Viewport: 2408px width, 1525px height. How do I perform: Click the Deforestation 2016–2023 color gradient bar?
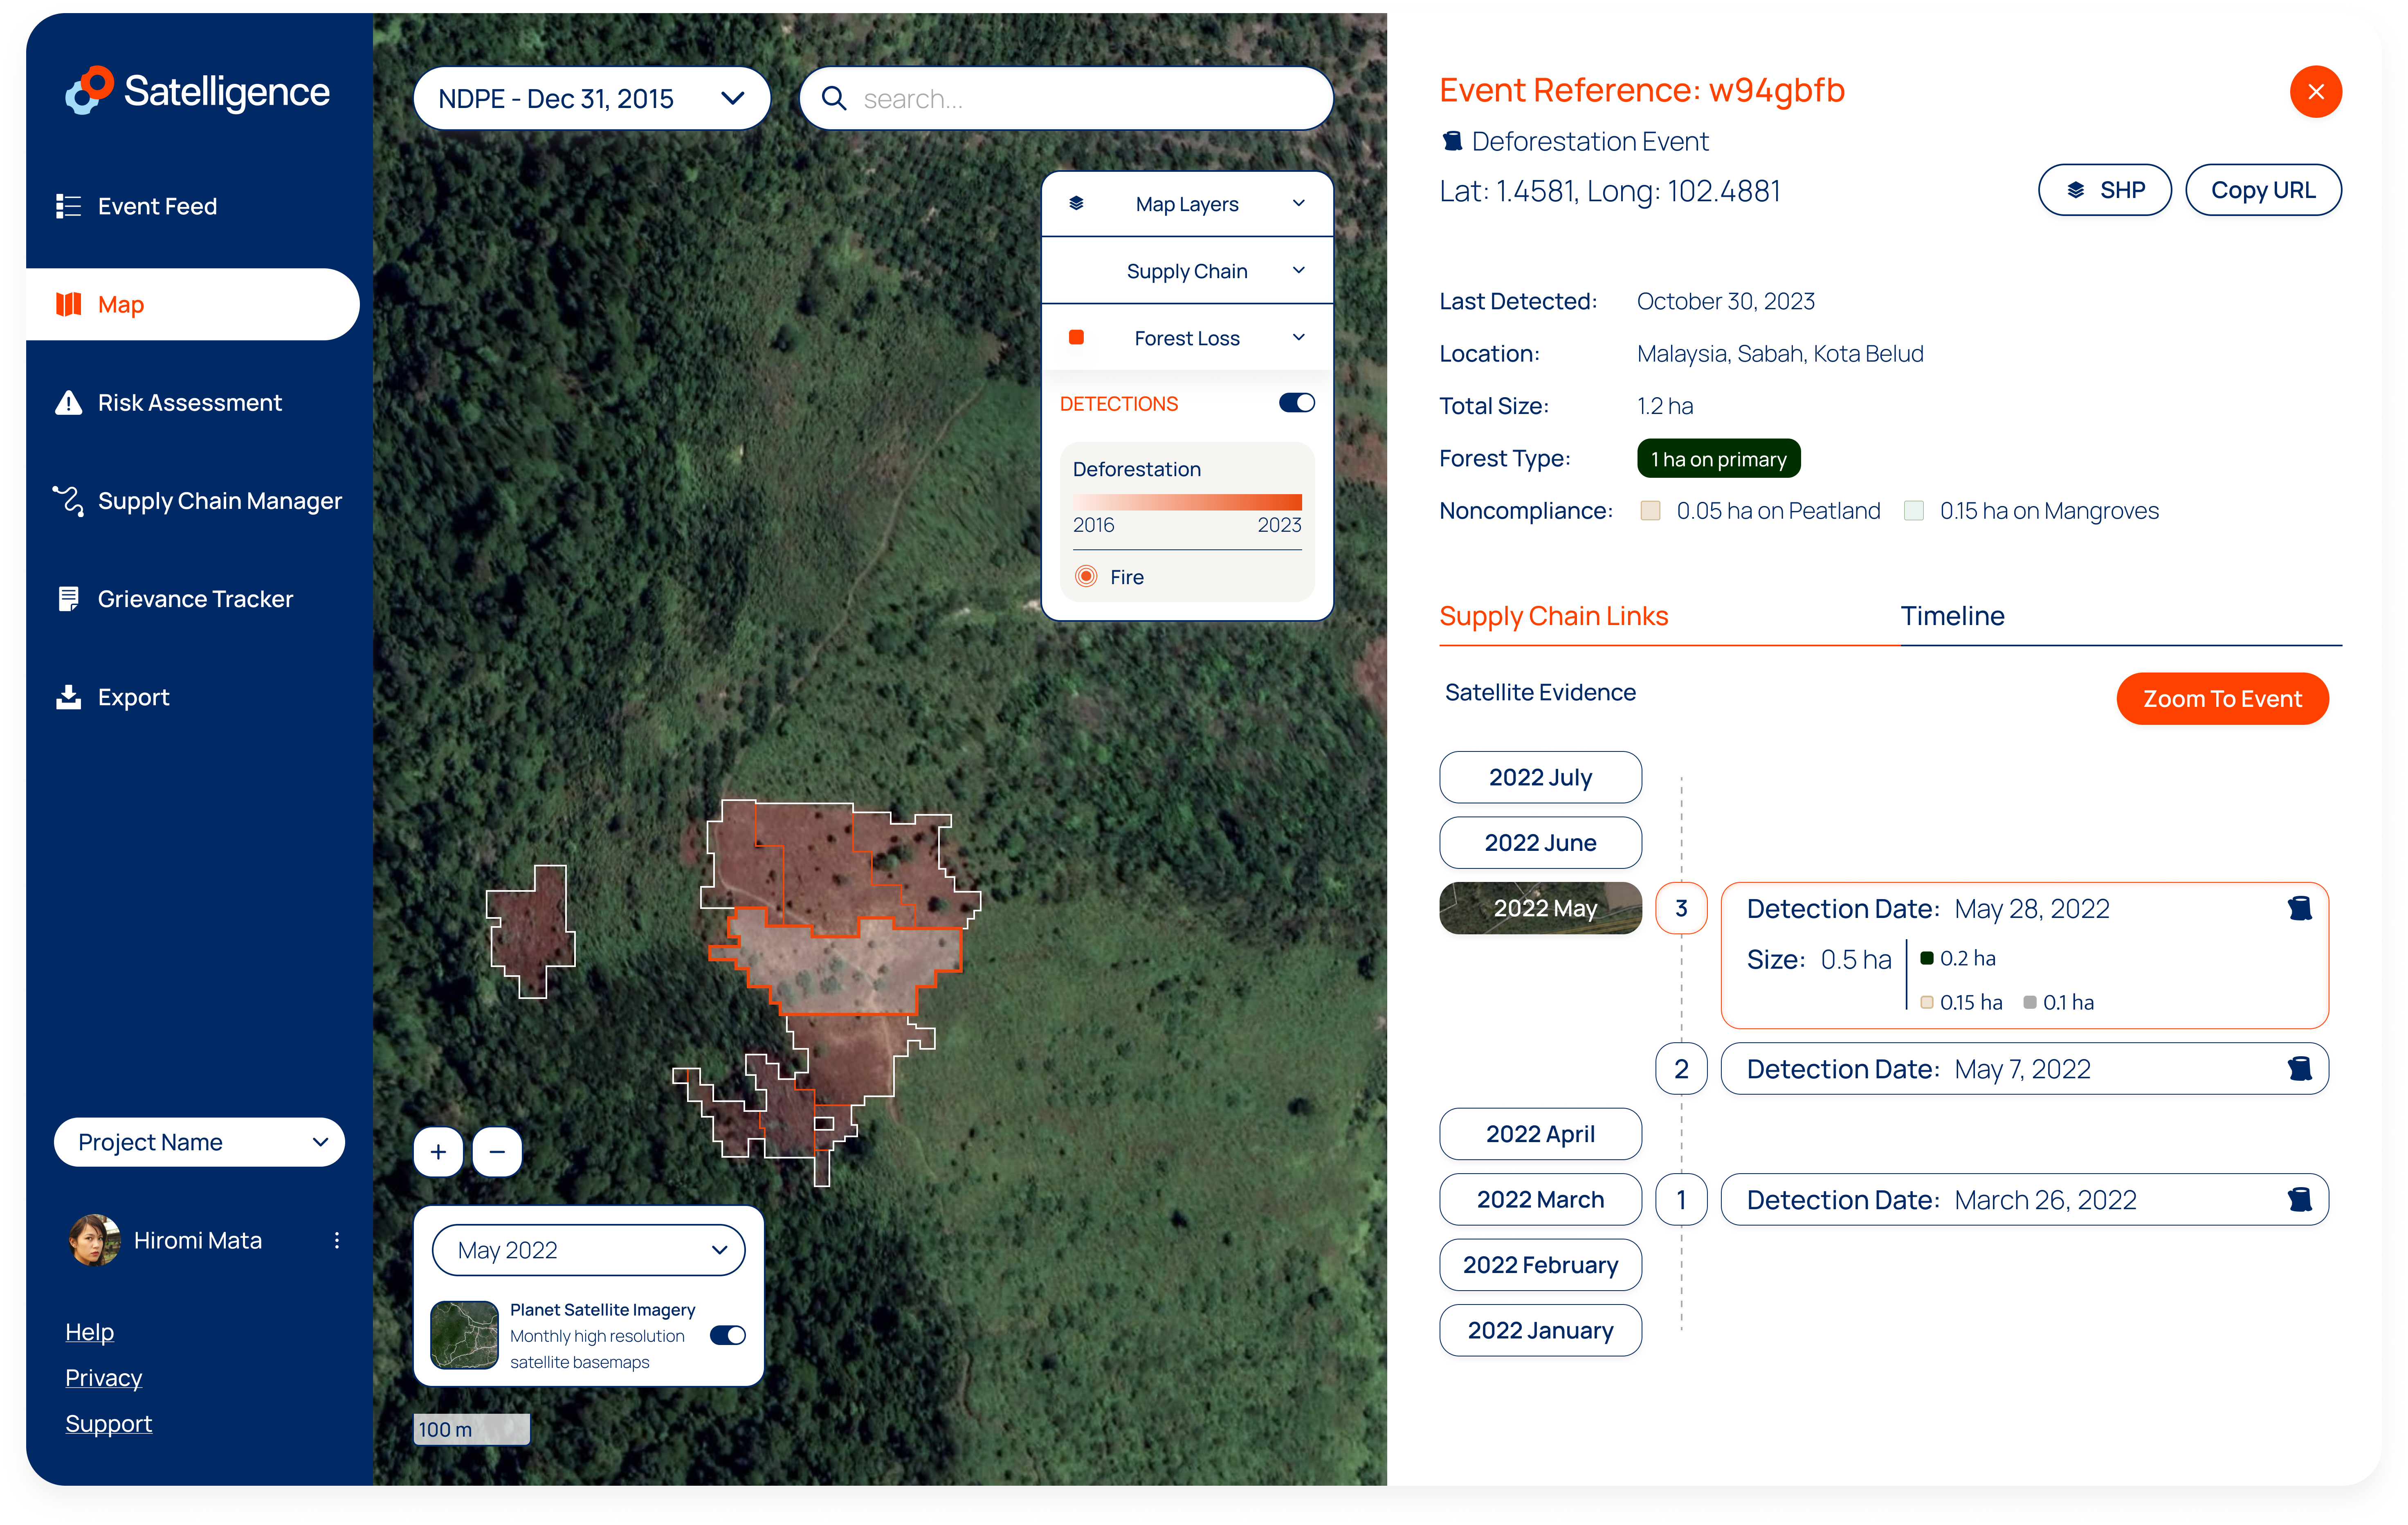click(1187, 502)
